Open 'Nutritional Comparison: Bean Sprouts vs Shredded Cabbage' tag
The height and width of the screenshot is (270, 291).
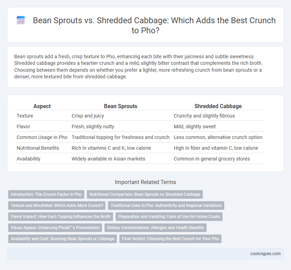click(x=145, y=194)
